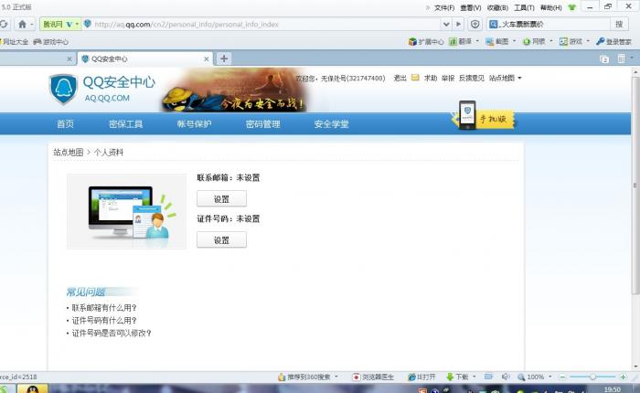Screen dimensions: 640x393
Task: Expand the 网银 dropdown arrow
Action: click(x=551, y=41)
